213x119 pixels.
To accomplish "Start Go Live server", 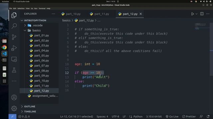I will click(x=172, y=116).
